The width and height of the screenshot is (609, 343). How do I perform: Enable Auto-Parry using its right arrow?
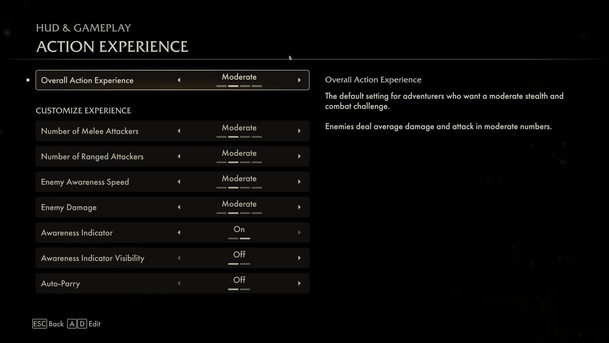click(x=299, y=283)
